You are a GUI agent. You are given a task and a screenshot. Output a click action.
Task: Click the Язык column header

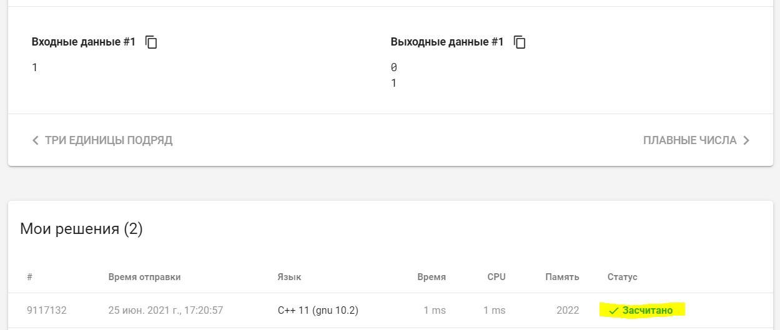[x=289, y=277]
